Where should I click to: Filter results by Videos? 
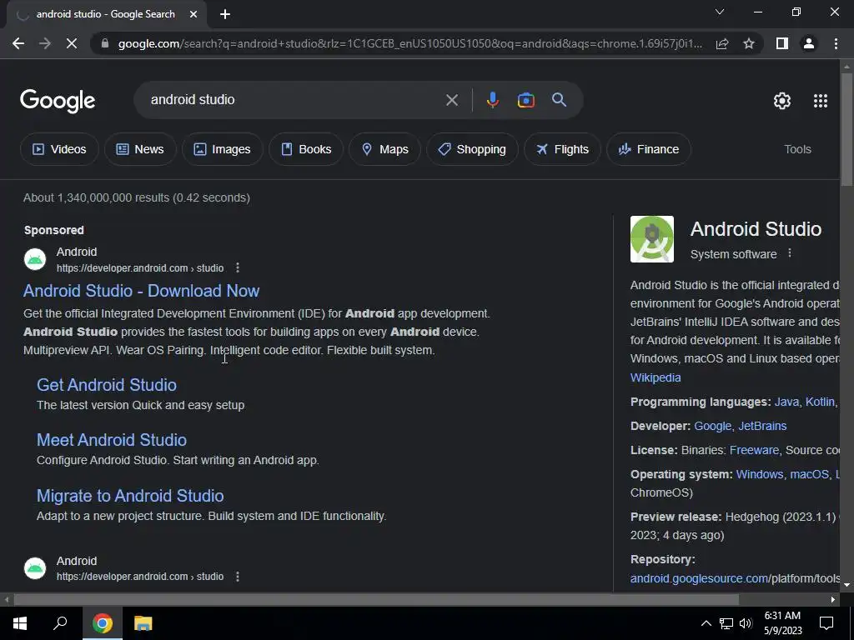click(59, 149)
